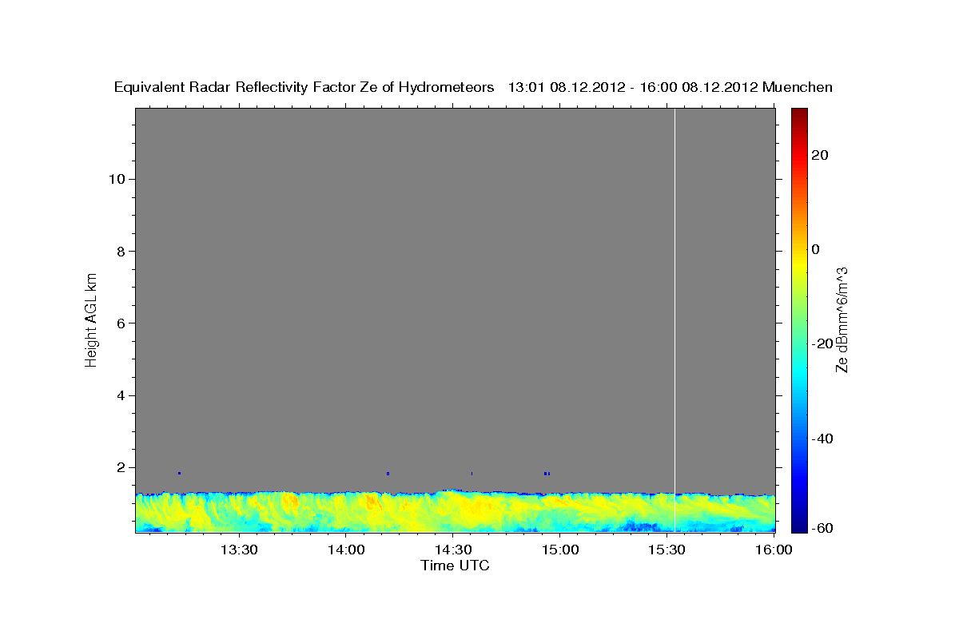Click the '14:30' time tick label
959x639 pixels.
tap(453, 550)
